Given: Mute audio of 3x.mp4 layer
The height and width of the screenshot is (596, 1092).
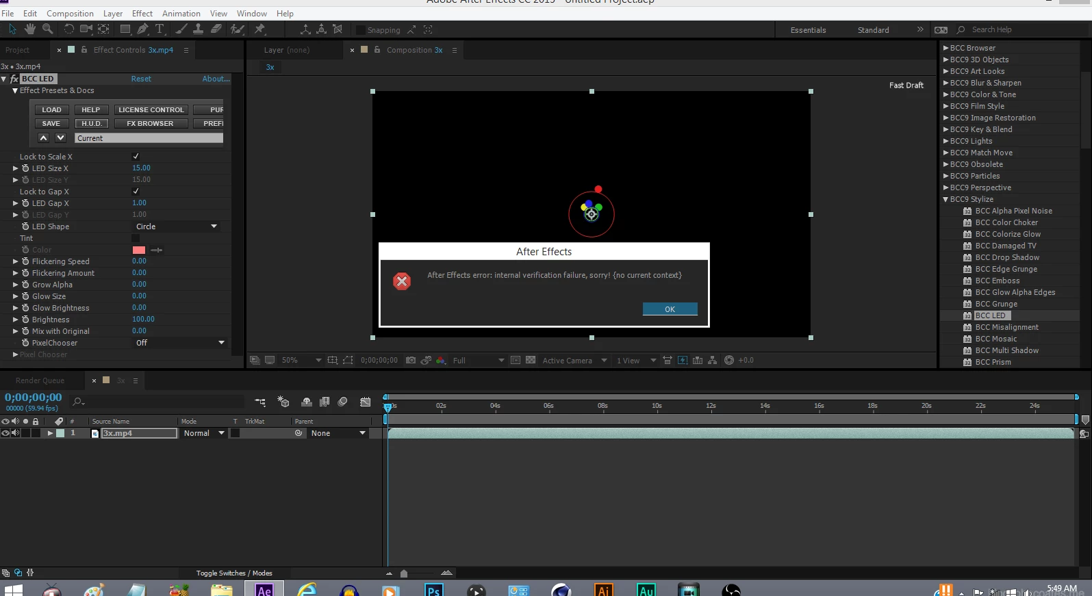Looking at the screenshot, I should 15,433.
